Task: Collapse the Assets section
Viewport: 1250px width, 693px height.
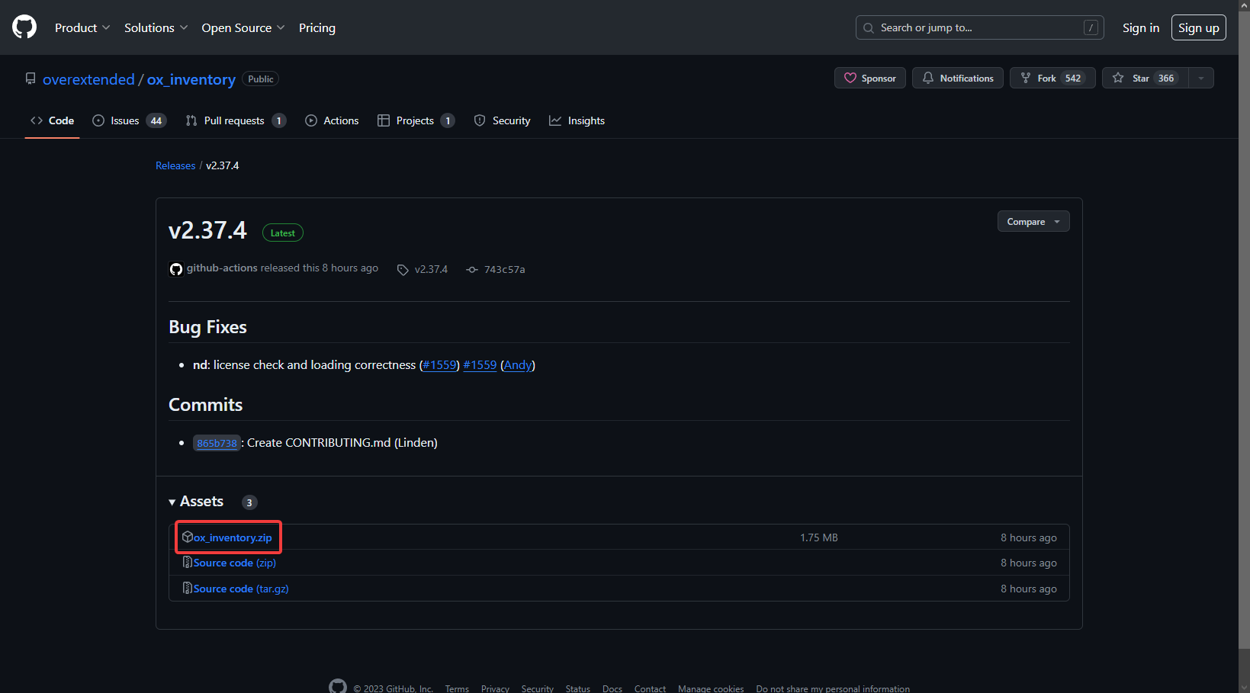Action: 196,502
